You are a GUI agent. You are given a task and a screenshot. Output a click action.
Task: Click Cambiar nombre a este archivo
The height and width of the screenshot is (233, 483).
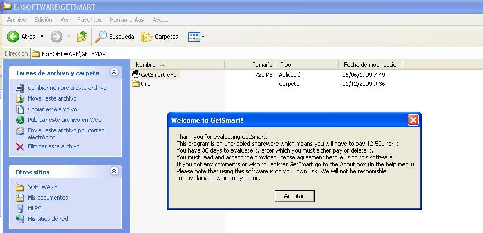pyautogui.click(x=67, y=88)
